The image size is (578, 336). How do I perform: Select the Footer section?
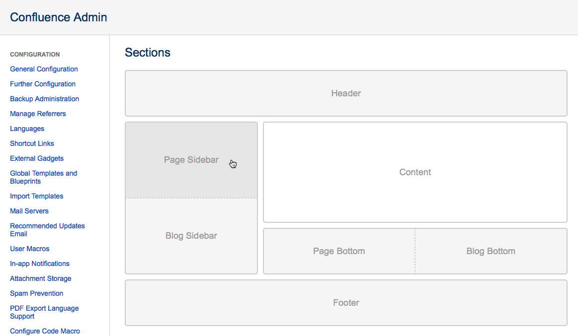(346, 302)
